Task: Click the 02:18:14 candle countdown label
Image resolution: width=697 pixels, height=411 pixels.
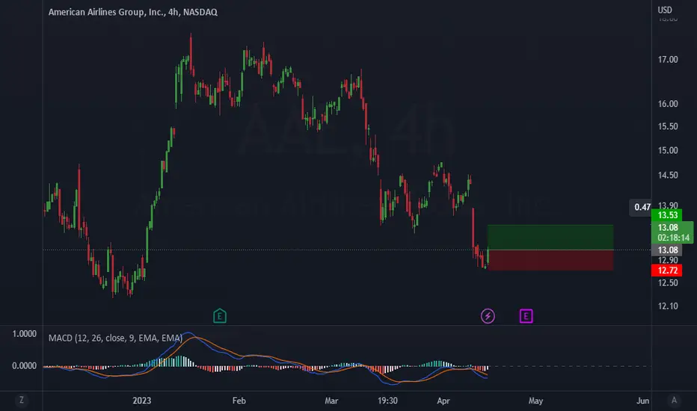Action: 673,238
